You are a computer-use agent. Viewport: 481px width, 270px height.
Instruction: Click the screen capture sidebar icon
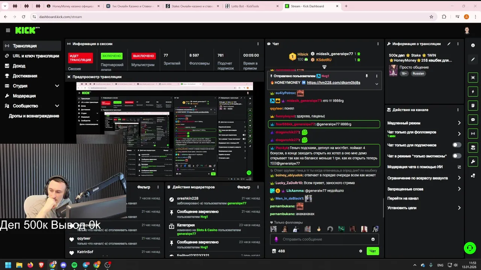tap(473, 78)
